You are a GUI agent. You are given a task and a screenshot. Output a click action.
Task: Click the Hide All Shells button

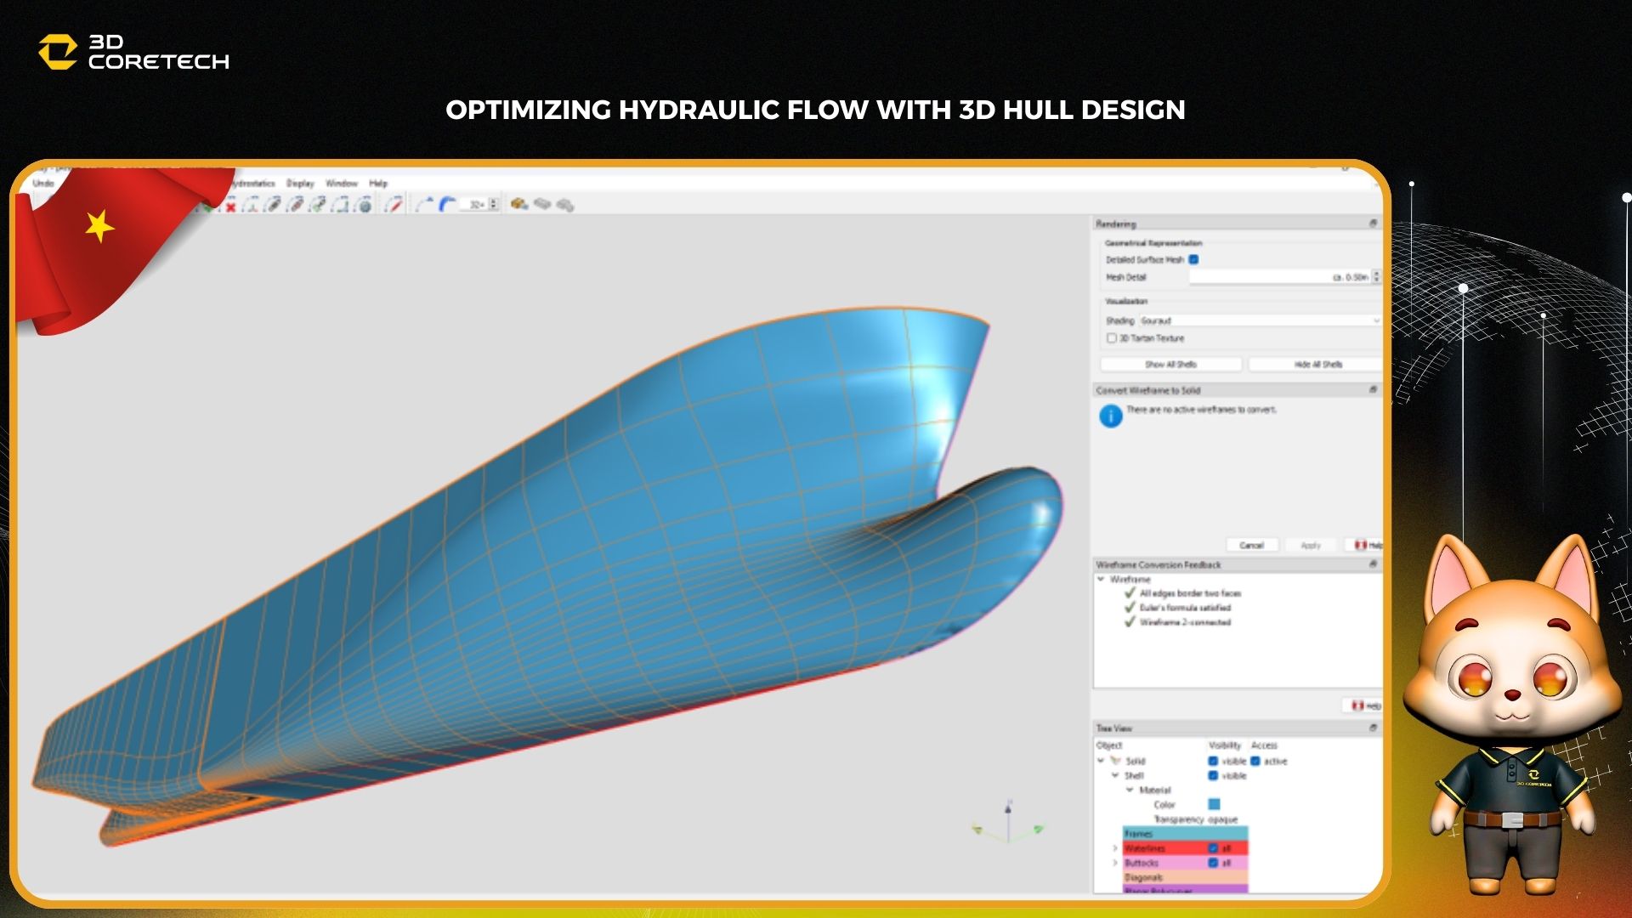click(x=1317, y=364)
